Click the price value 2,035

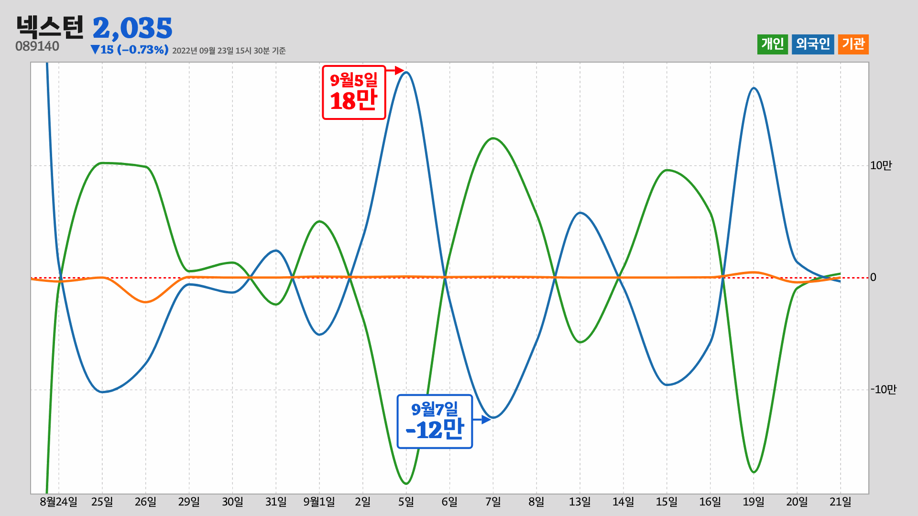(132, 28)
